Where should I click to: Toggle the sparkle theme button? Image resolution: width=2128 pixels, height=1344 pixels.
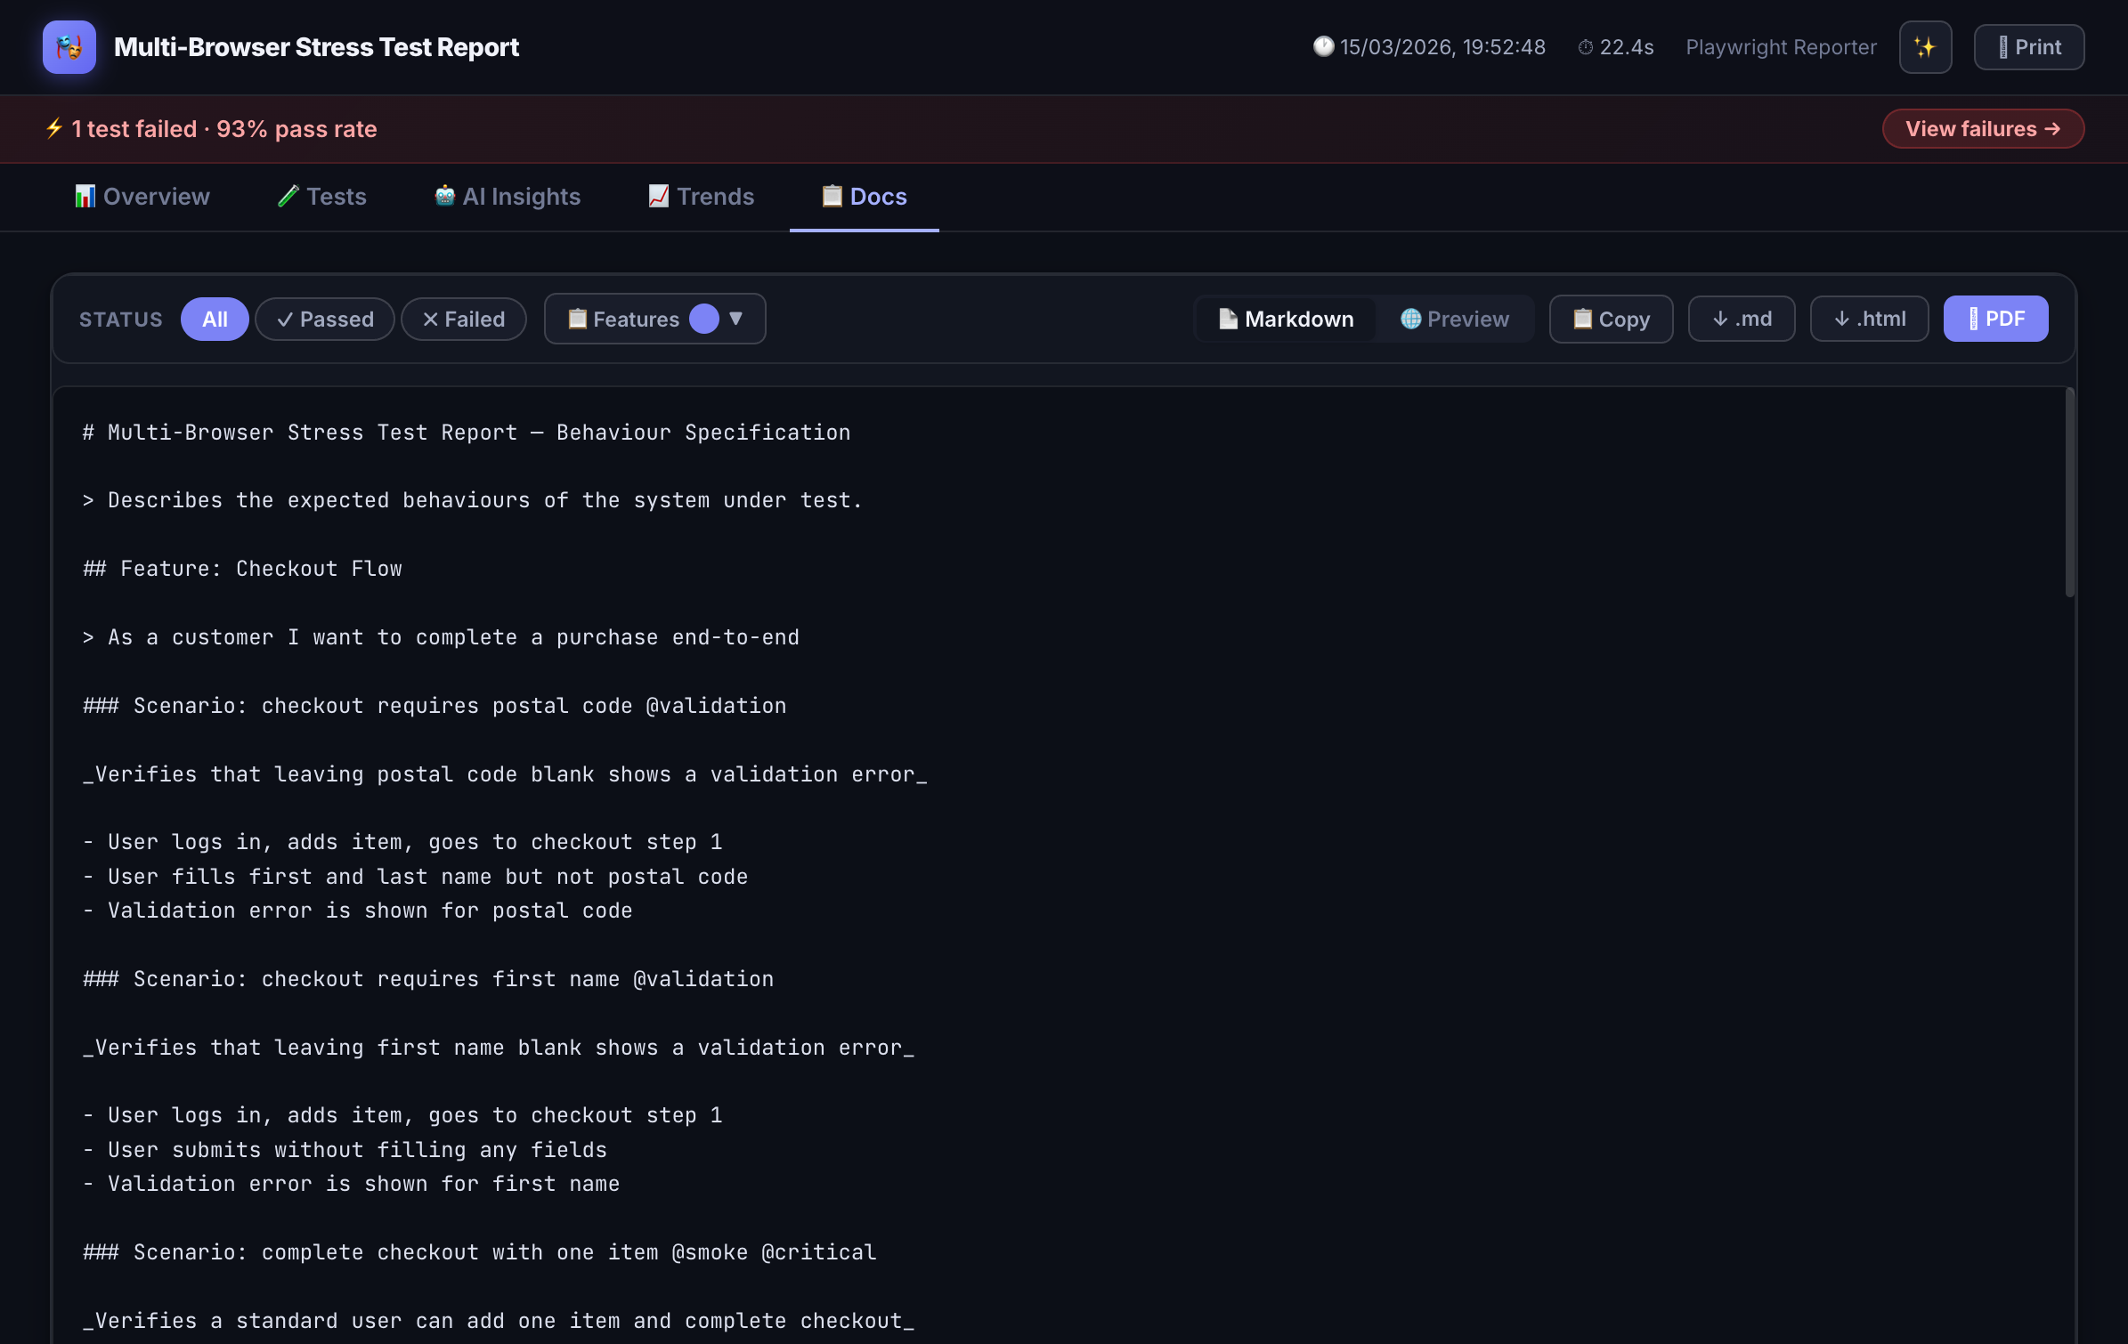1925,47
